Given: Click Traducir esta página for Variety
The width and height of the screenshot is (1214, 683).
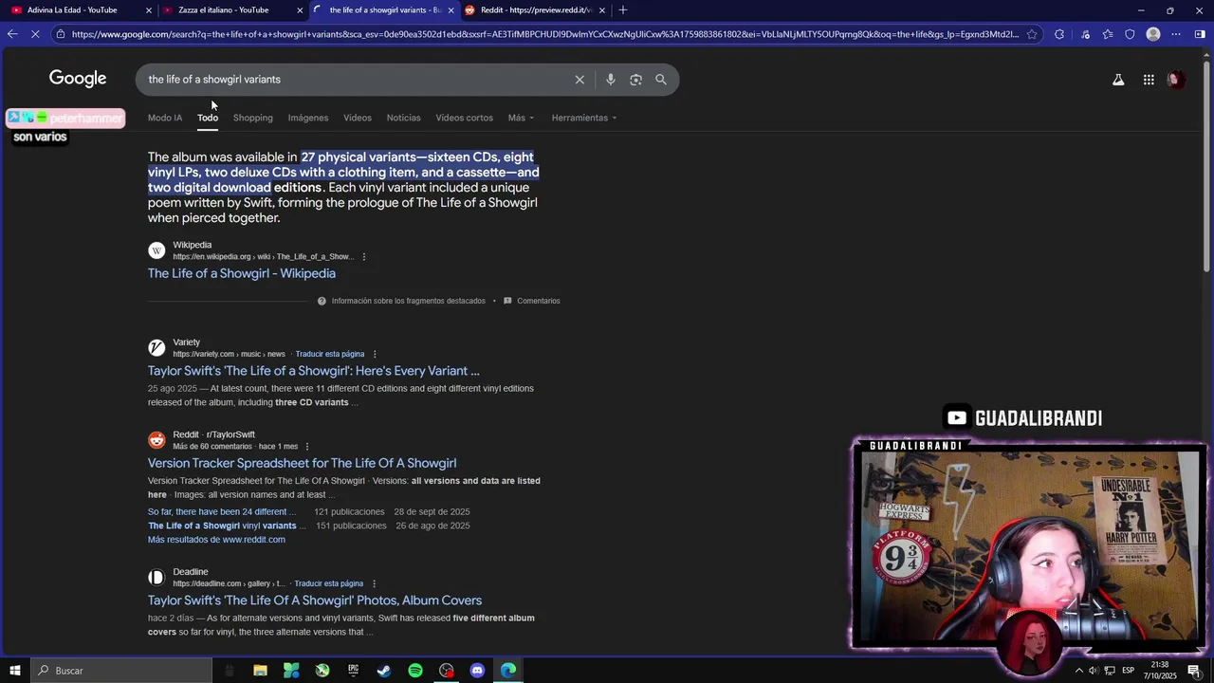Looking at the screenshot, I should pos(330,354).
